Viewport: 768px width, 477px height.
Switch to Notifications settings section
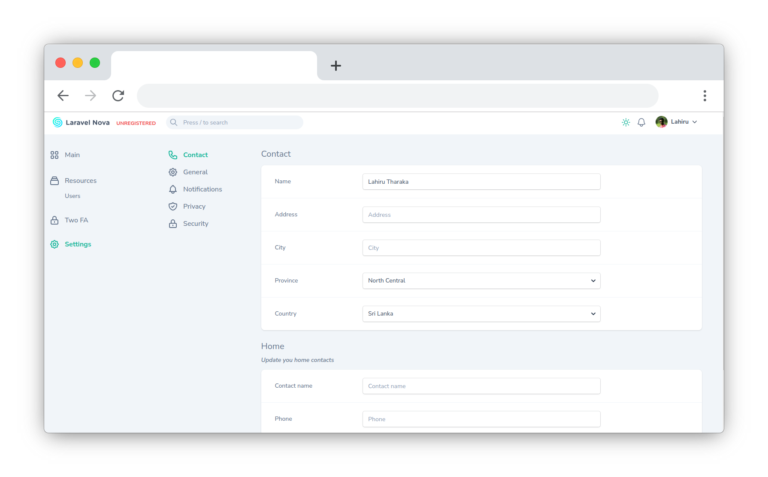(202, 189)
